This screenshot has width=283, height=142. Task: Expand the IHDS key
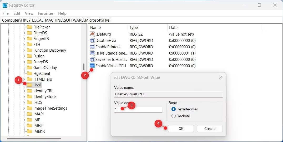(24, 102)
